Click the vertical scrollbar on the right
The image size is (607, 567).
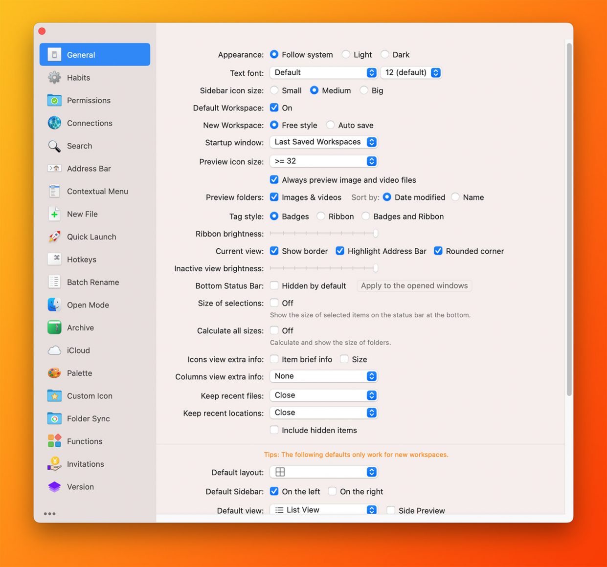(569, 220)
